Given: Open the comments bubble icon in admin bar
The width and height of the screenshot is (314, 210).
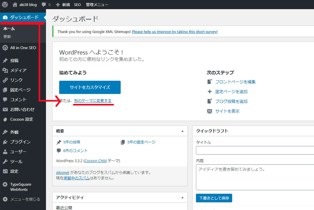Looking at the screenshot, I should 44,5.
